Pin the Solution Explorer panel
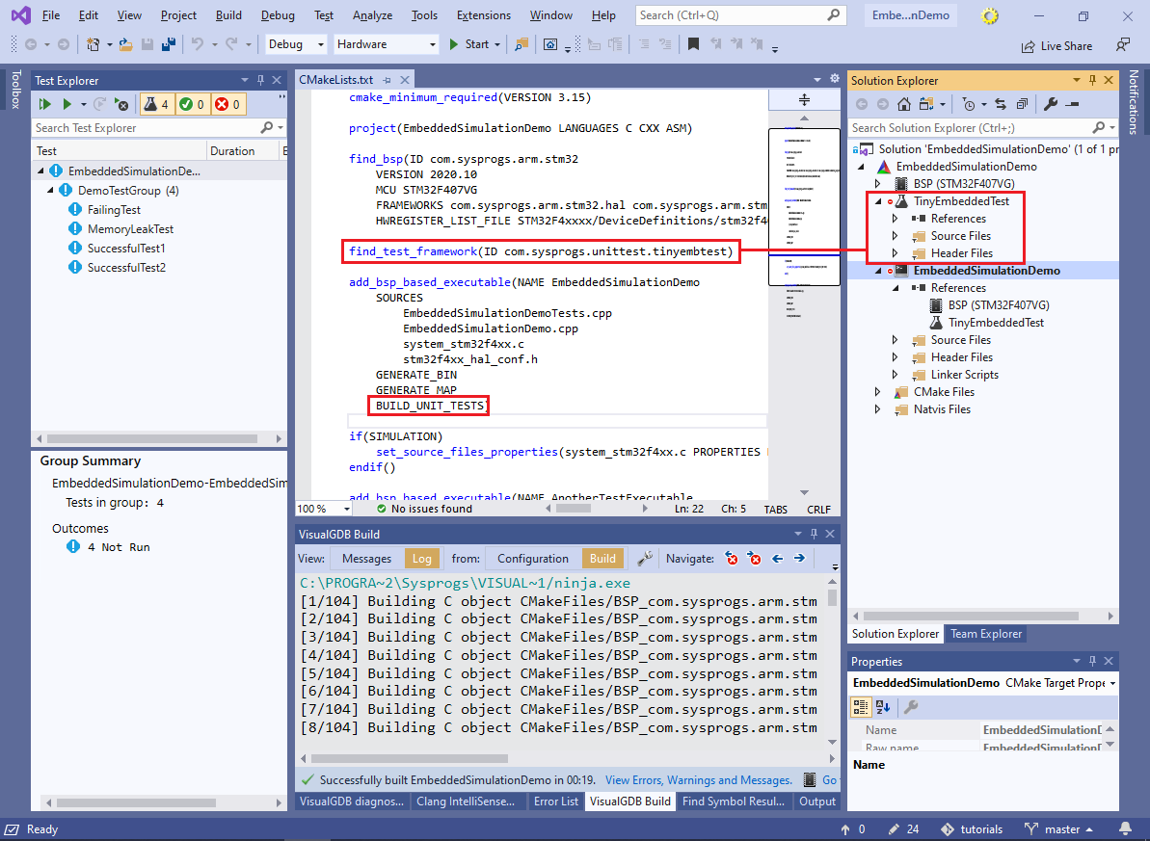 (x=1092, y=80)
